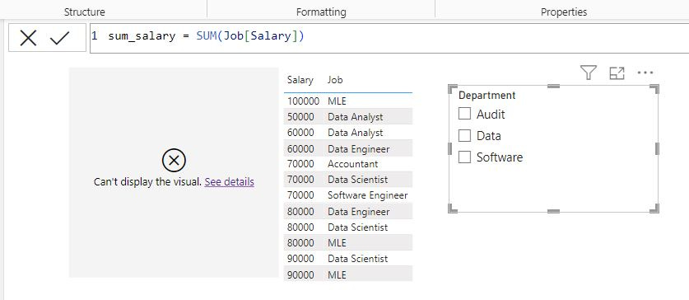Tick the Audit department checkbox
Viewport: 689px width, 300px height.
point(464,114)
